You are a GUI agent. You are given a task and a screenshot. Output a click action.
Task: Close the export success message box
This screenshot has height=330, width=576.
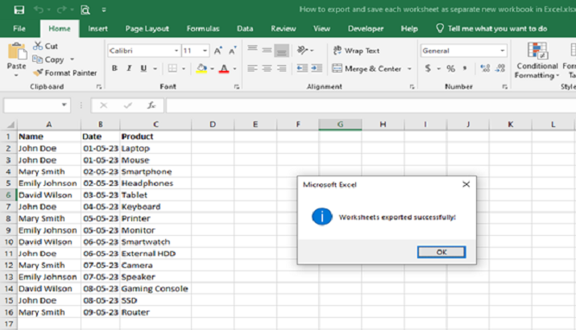pos(465,184)
